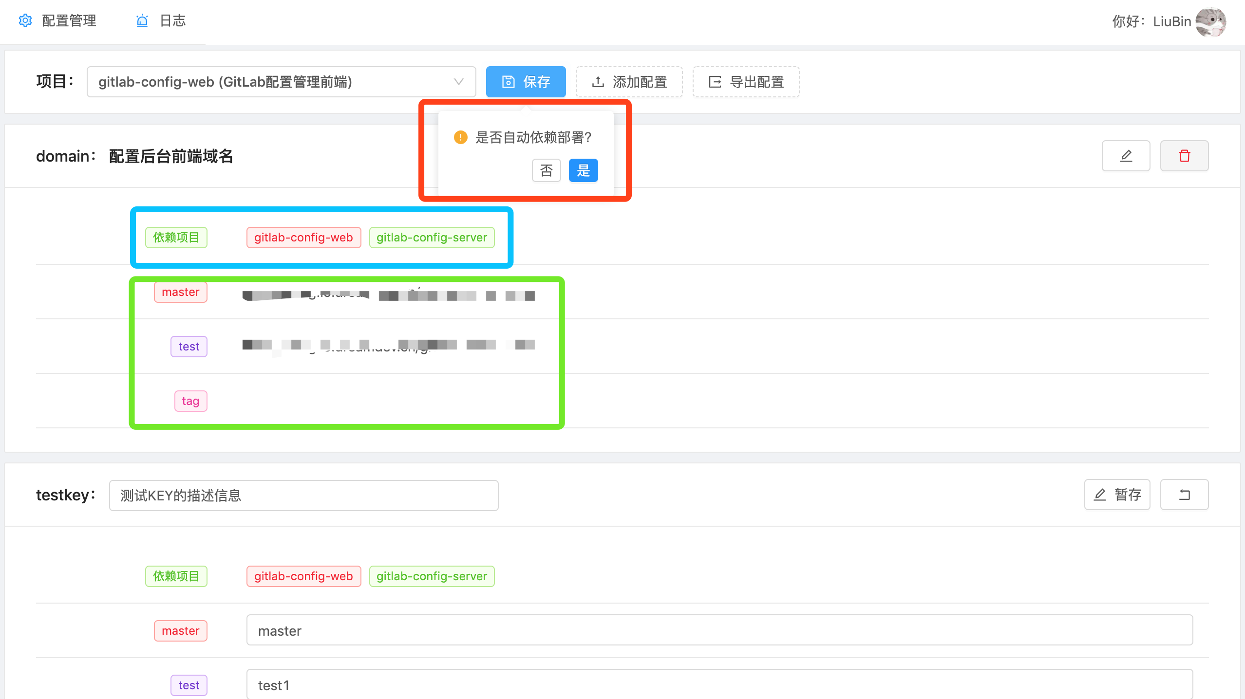Click the undo icon in testkey row

(1184, 495)
